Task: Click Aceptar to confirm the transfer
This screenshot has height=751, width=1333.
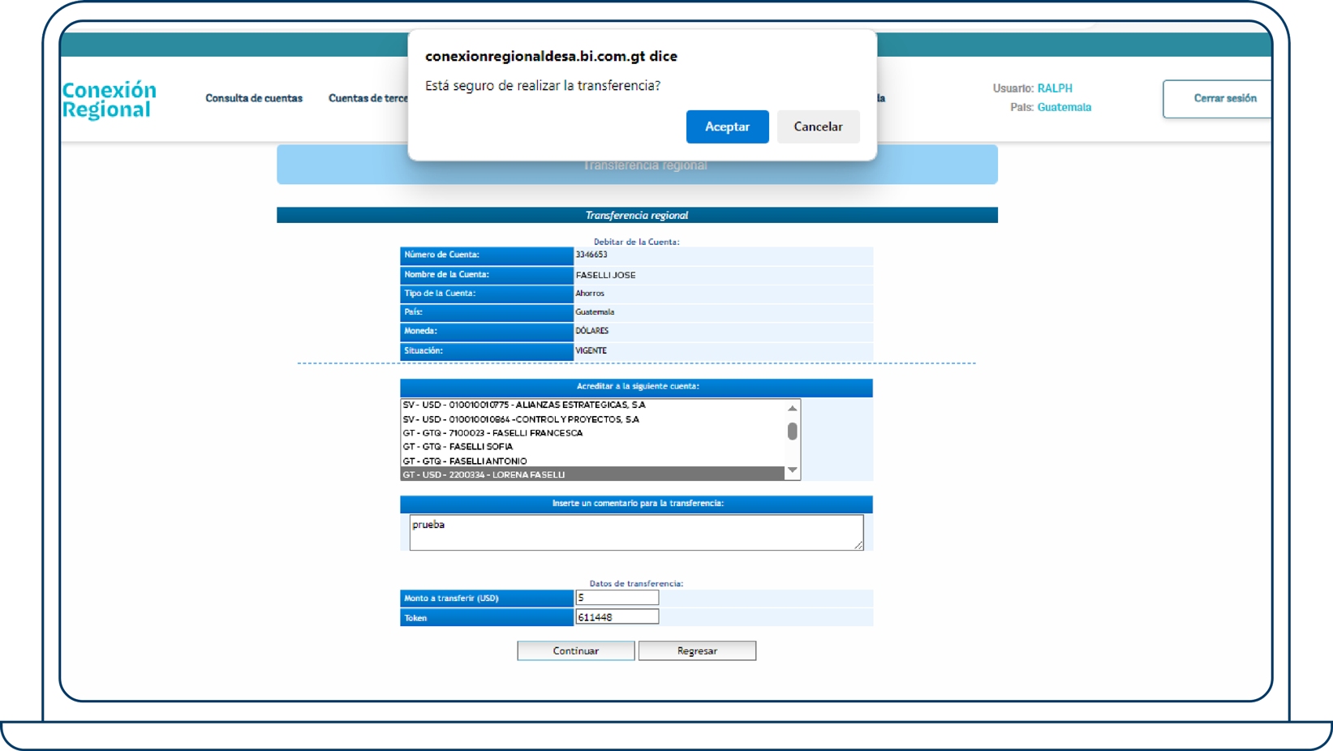Action: click(x=726, y=127)
